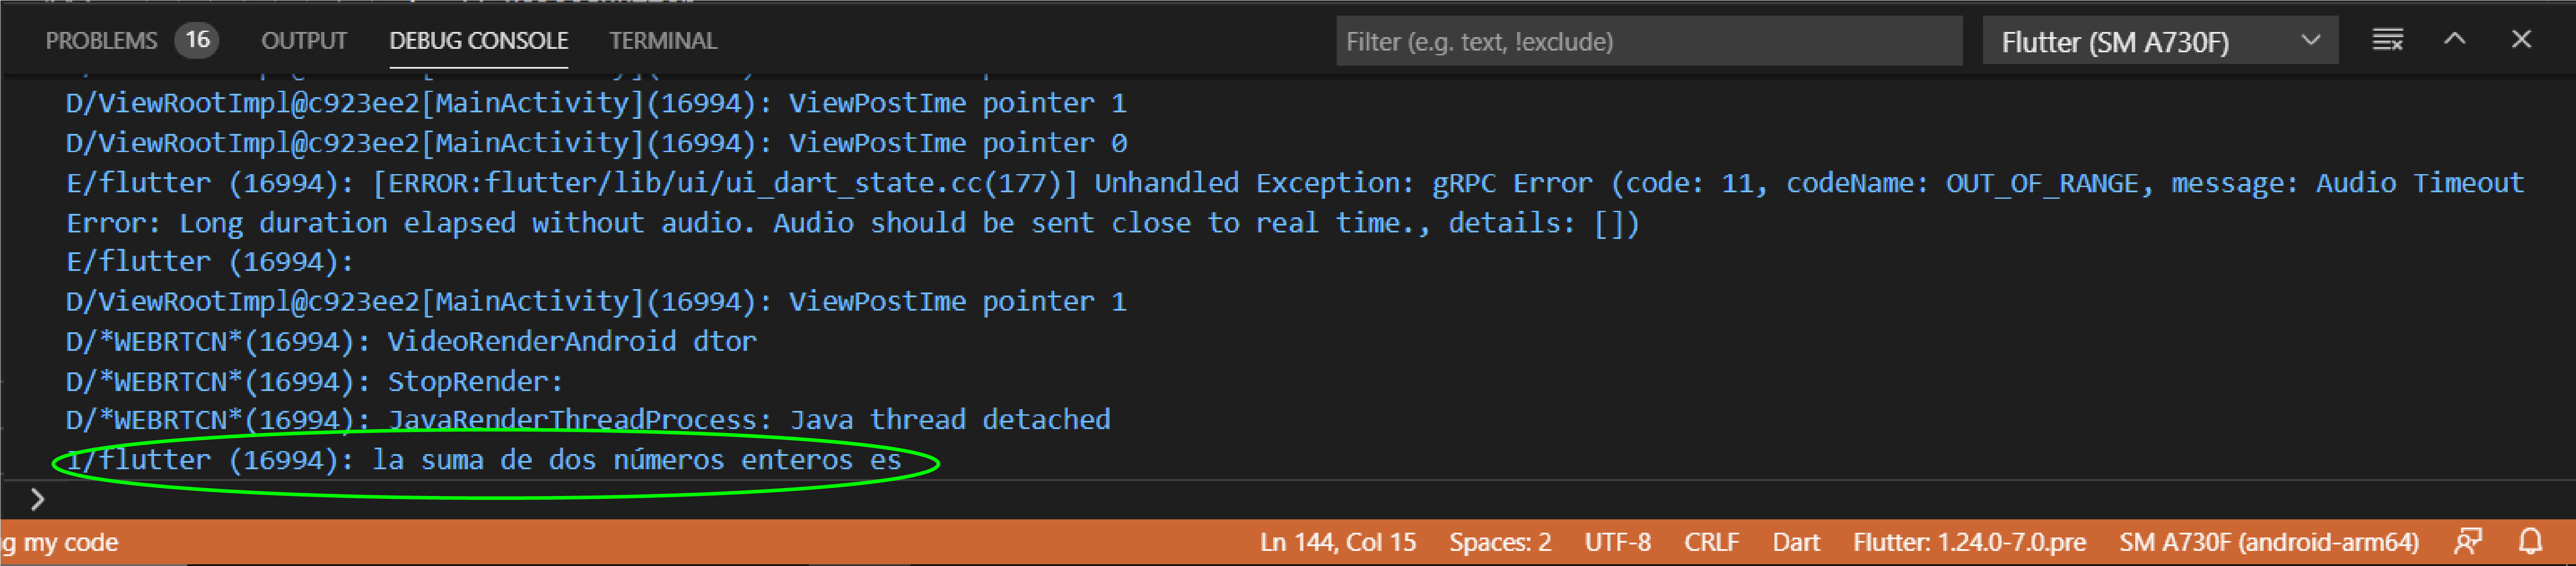Click the feedback icon in status bar
The height and width of the screenshot is (566, 2576).
(x=2468, y=542)
